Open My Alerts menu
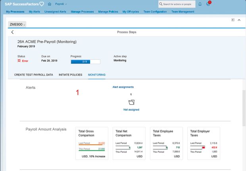The width and height of the screenshot is (246, 171). [x=35, y=12]
